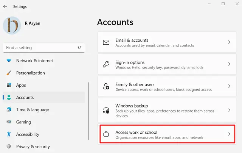
Task: Expand Email & accounts chevron
Action: pyautogui.click(x=229, y=42)
